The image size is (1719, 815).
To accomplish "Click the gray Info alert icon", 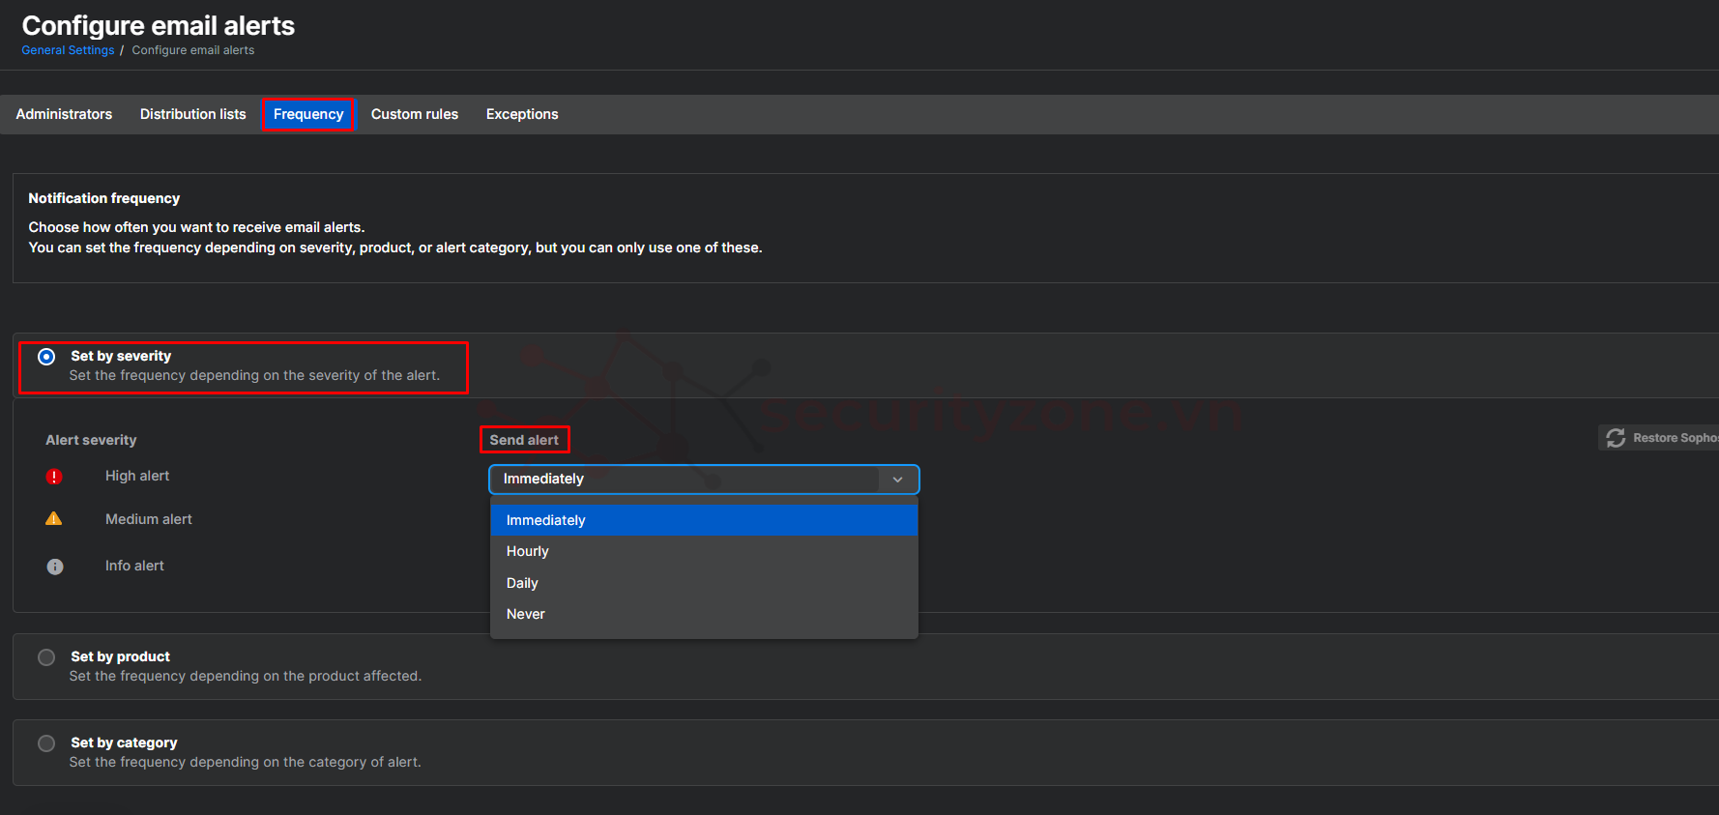I will [x=55, y=567].
